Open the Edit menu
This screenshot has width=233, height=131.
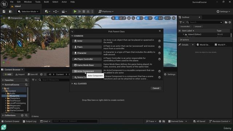[19, 2]
